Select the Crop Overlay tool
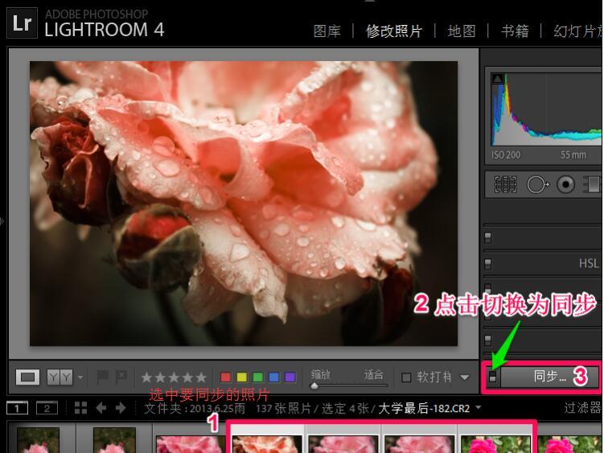The image size is (604, 453). tap(505, 185)
